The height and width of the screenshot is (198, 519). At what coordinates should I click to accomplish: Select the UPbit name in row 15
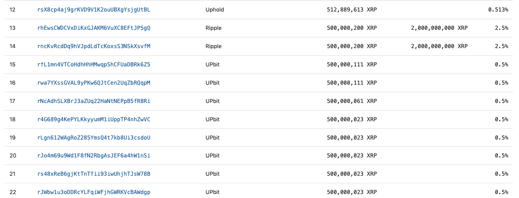(x=212, y=64)
